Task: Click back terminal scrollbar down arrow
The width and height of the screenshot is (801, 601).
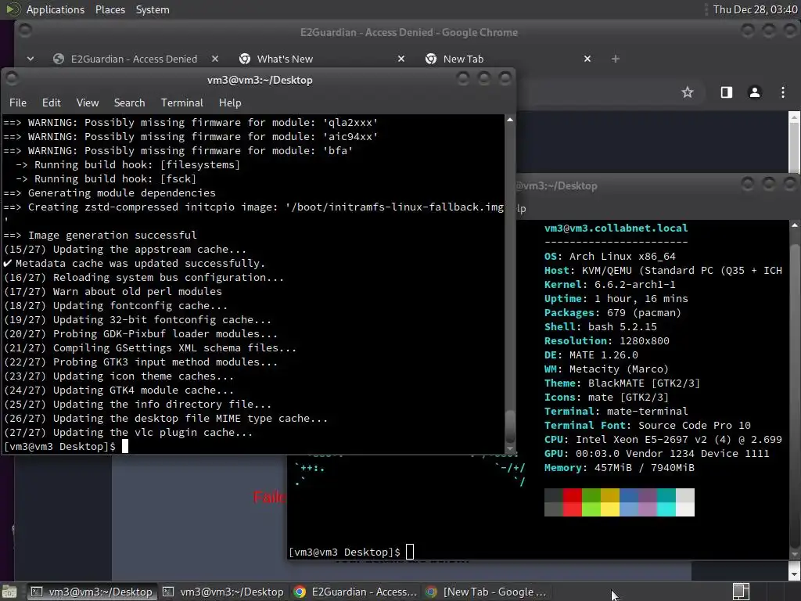Action: [x=795, y=555]
